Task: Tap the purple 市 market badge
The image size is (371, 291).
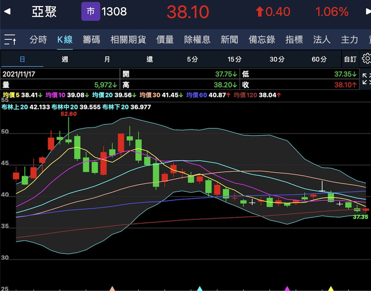Action: point(90,12)
